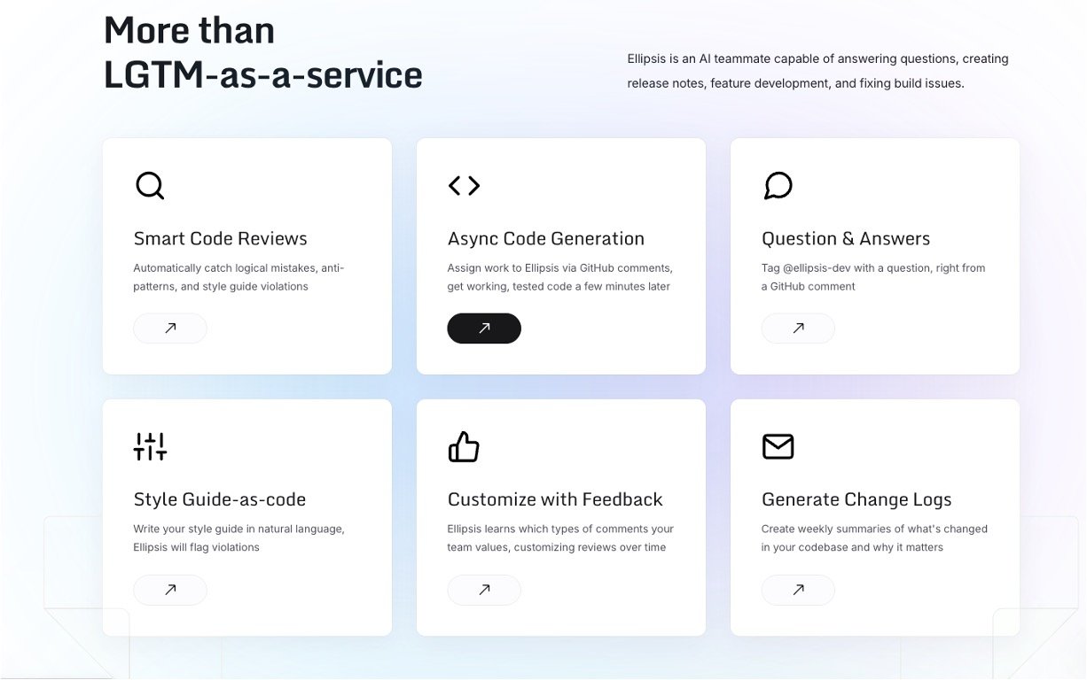1087x680 pixels.
Task: Click the thumbs up icon
Action: pos(464,447)
